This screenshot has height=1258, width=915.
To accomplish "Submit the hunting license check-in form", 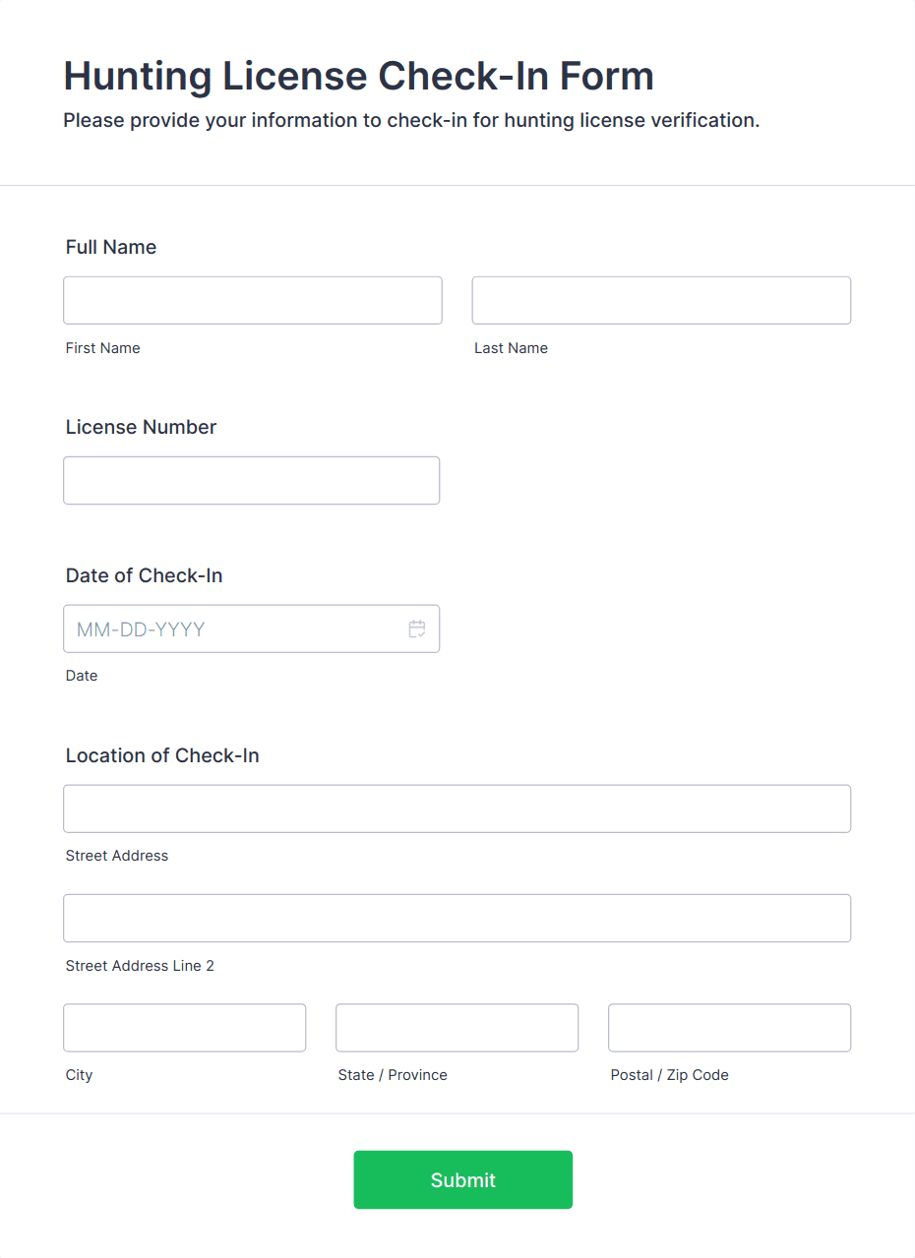I will click(462, 1179).
